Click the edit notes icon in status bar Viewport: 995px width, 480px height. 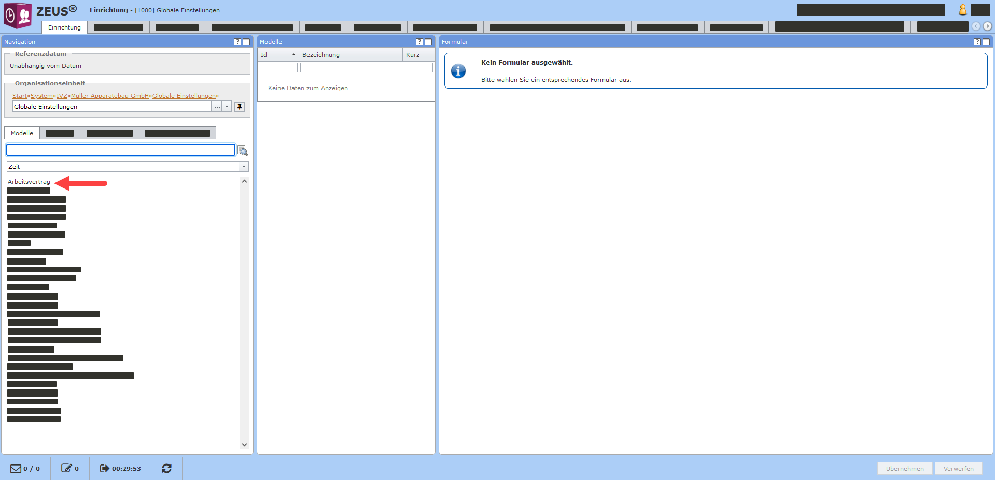[x=66, y=468]
